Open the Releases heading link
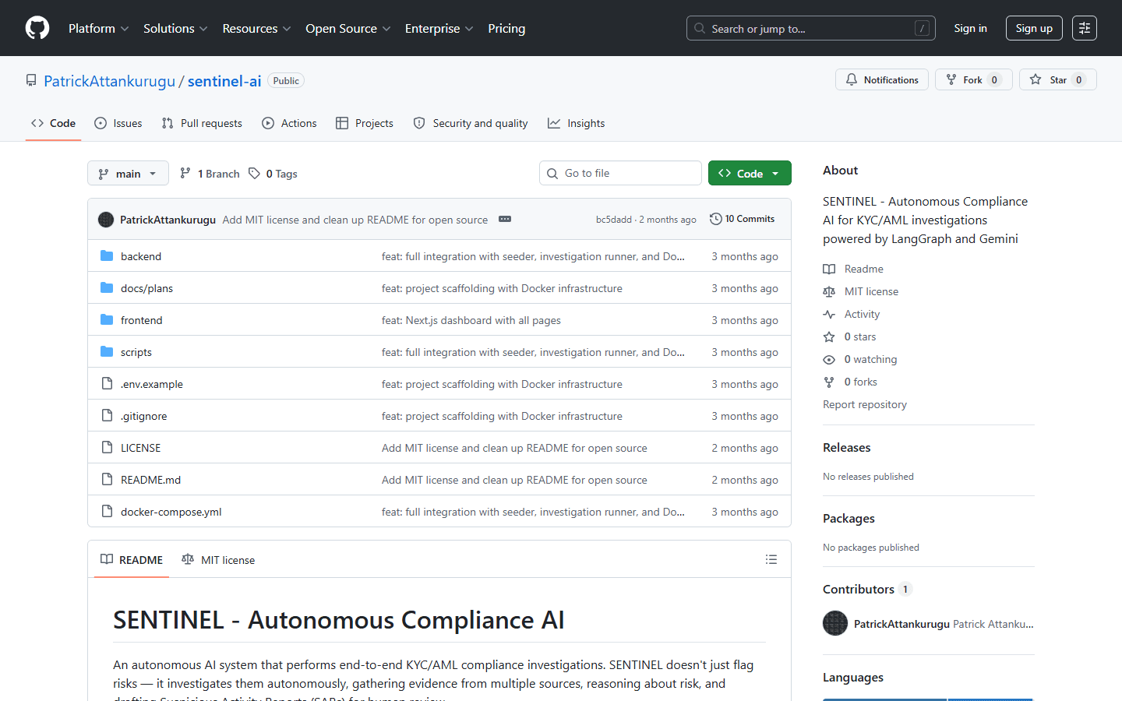This screenshot has height=701, width=1122. [847, 447]
